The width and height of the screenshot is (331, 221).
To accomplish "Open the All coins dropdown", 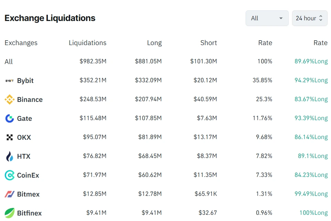I will 267,18.
